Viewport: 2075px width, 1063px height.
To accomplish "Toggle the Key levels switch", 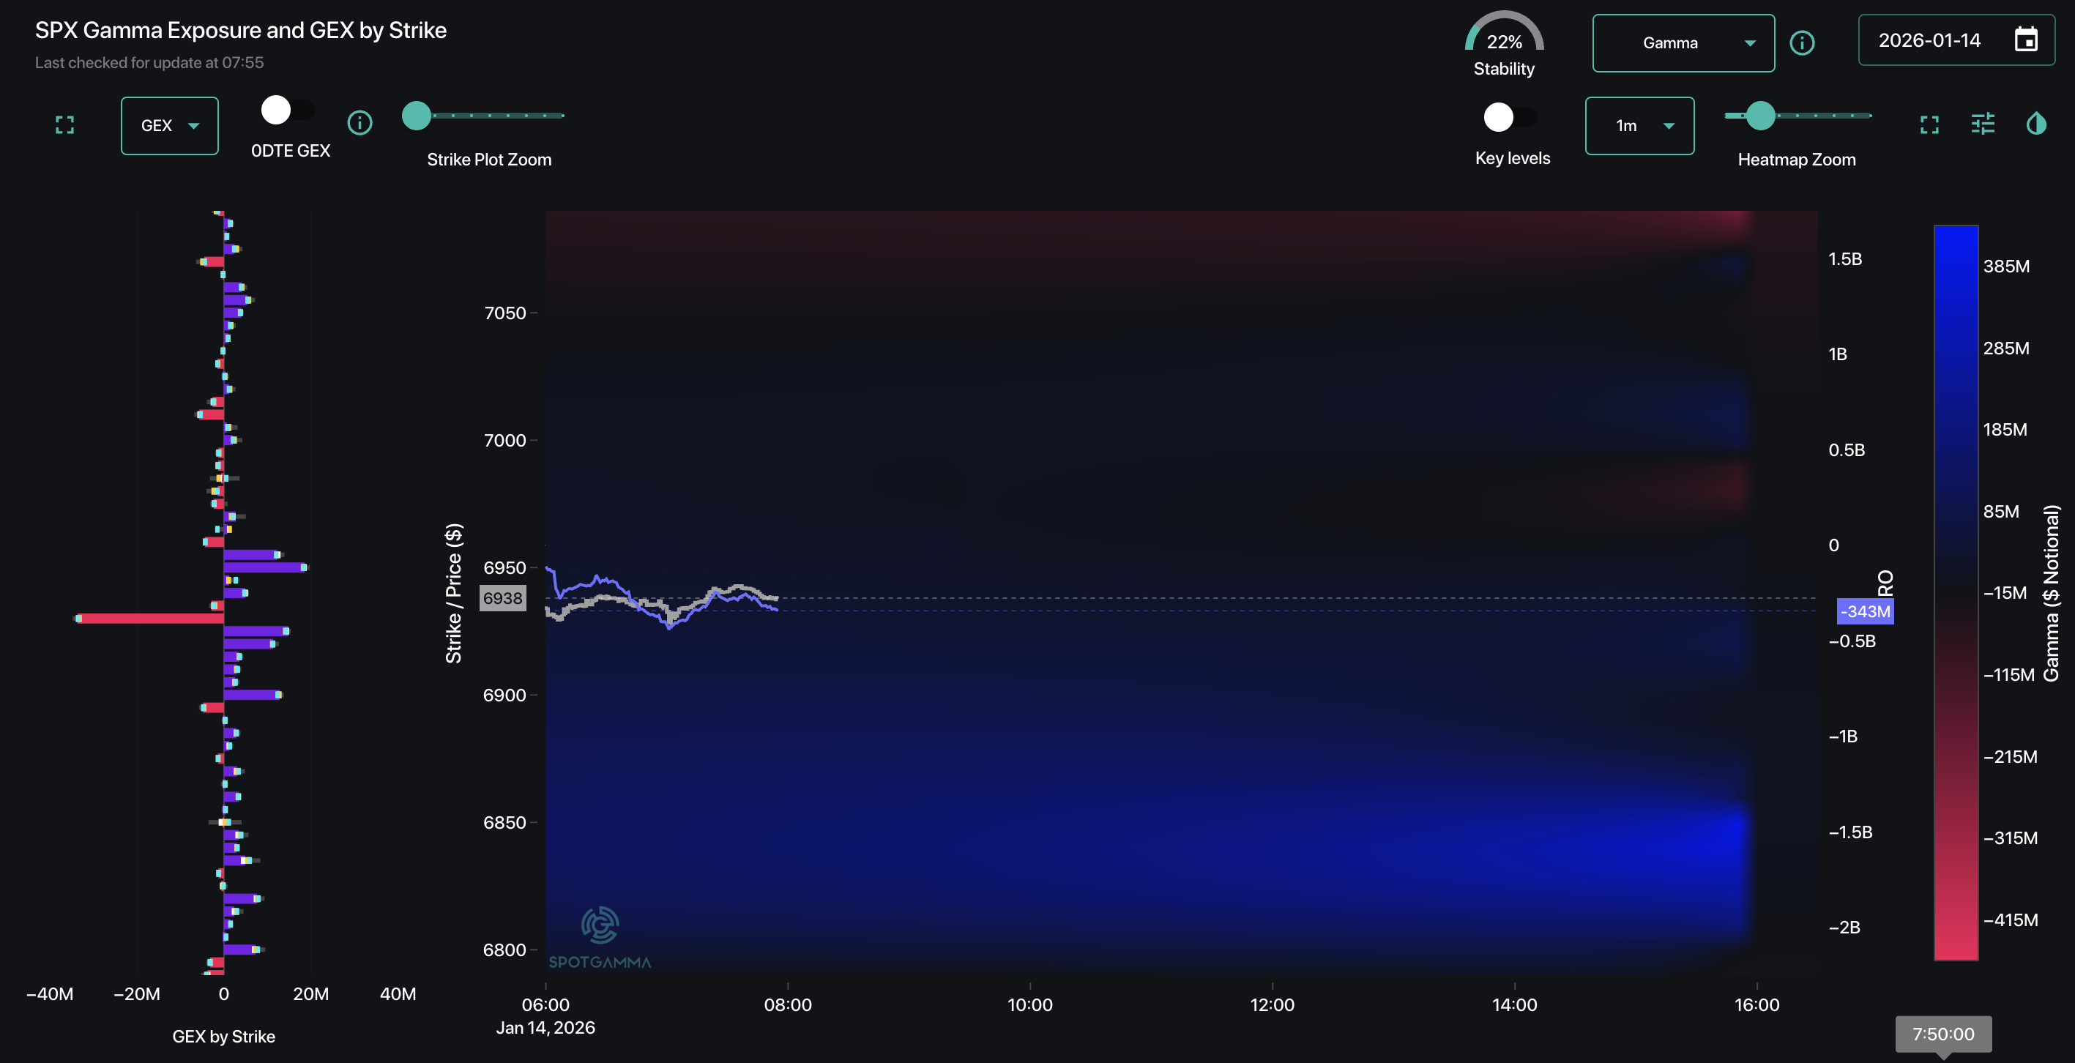I will coord(1510,118).
